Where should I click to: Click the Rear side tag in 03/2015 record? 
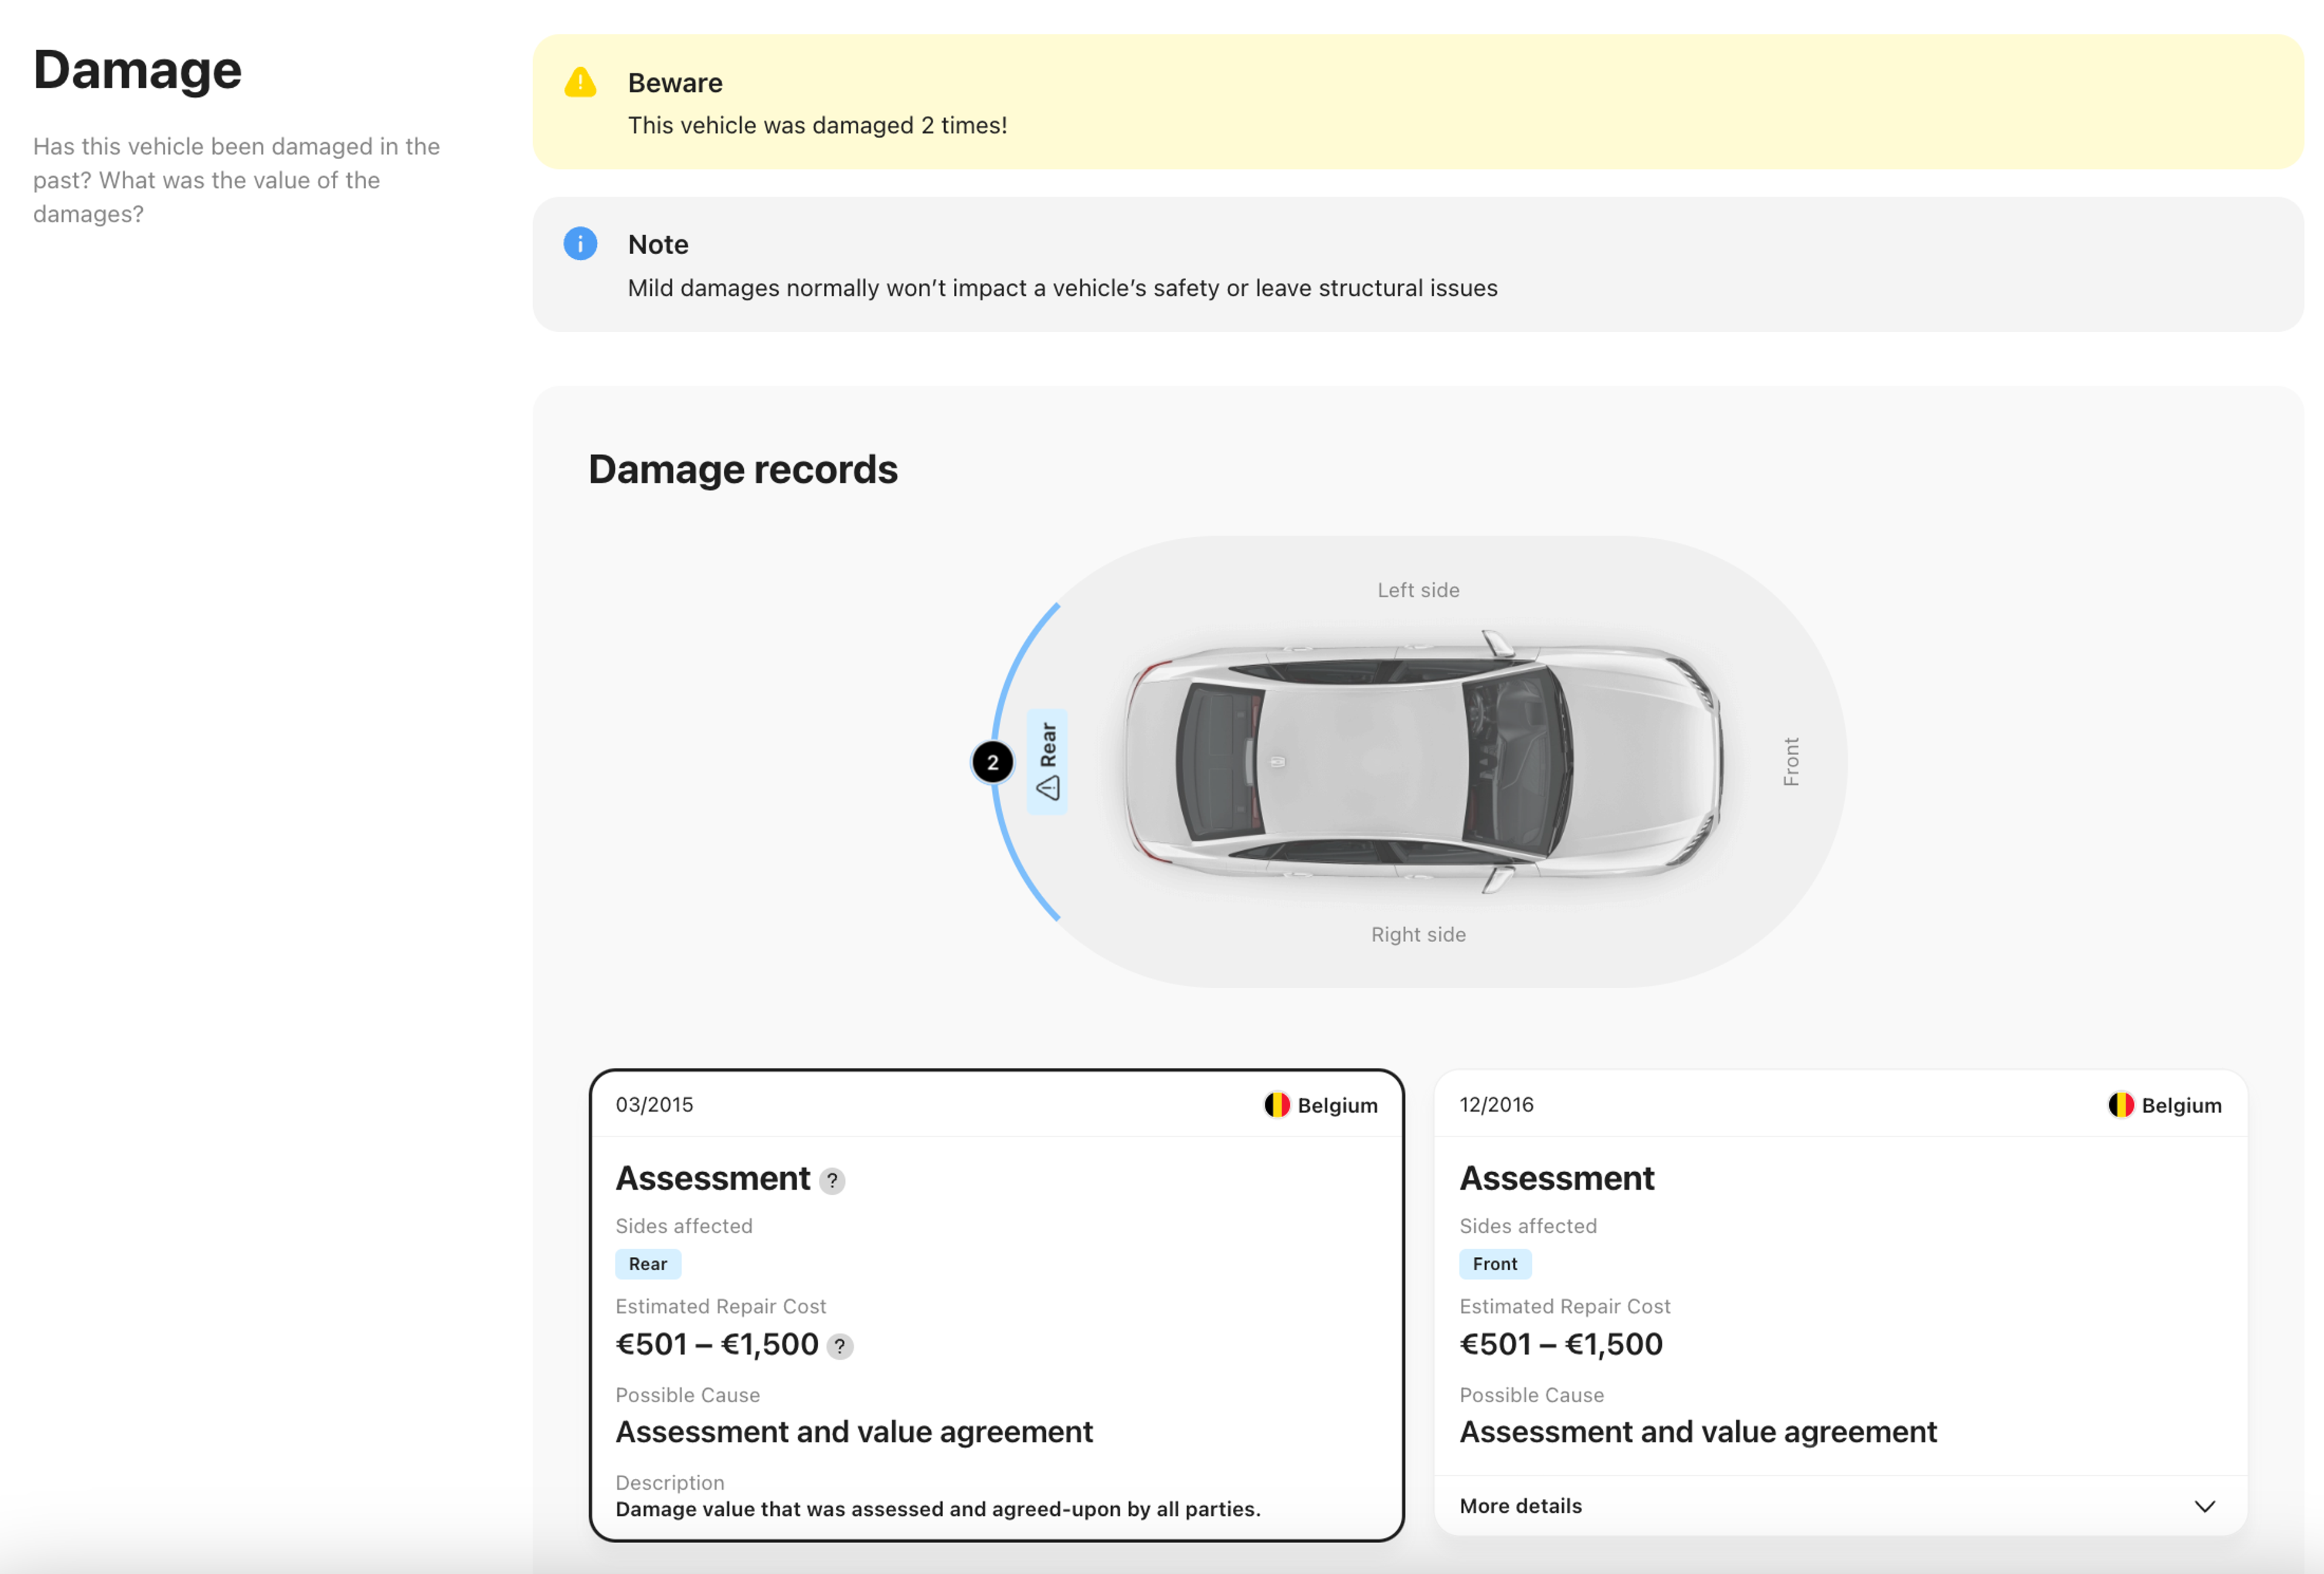pyautogui.click(x=648, y=1264)
